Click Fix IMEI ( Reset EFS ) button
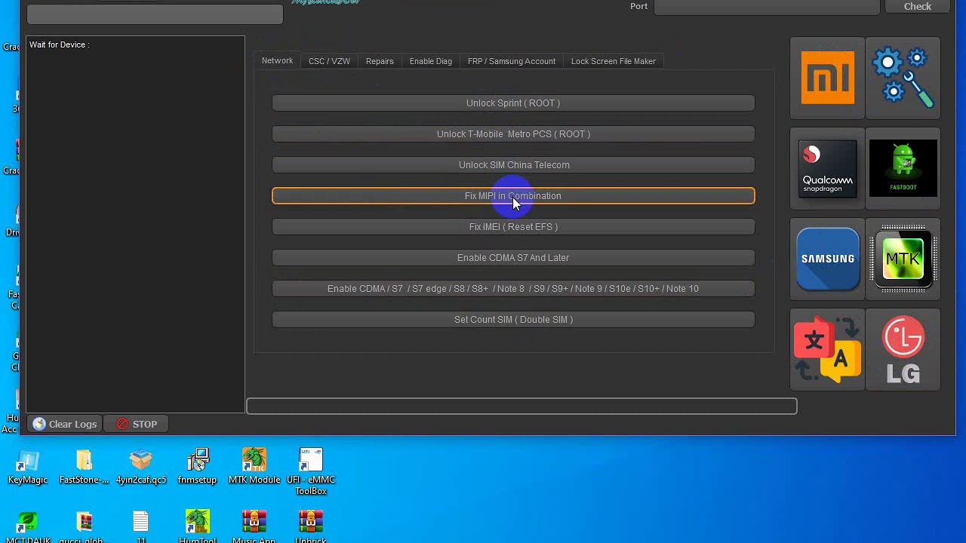 (x=513, y=227)
